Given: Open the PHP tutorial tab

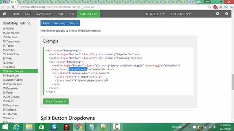Looking at the screenshot, I should tap(72, 14).
